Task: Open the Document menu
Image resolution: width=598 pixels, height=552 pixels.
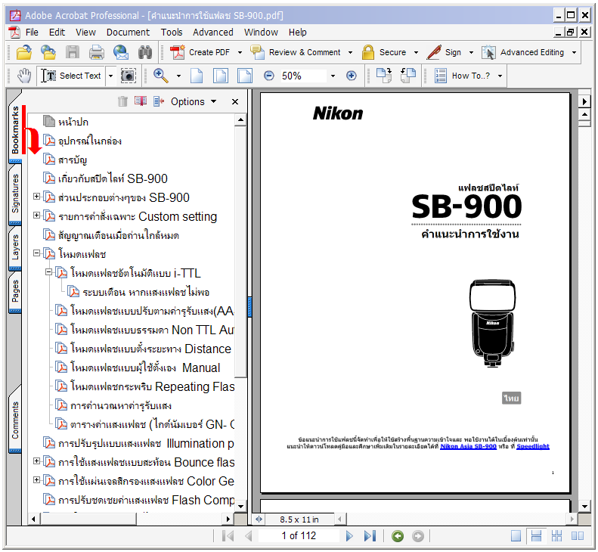Action: [128, 33]
